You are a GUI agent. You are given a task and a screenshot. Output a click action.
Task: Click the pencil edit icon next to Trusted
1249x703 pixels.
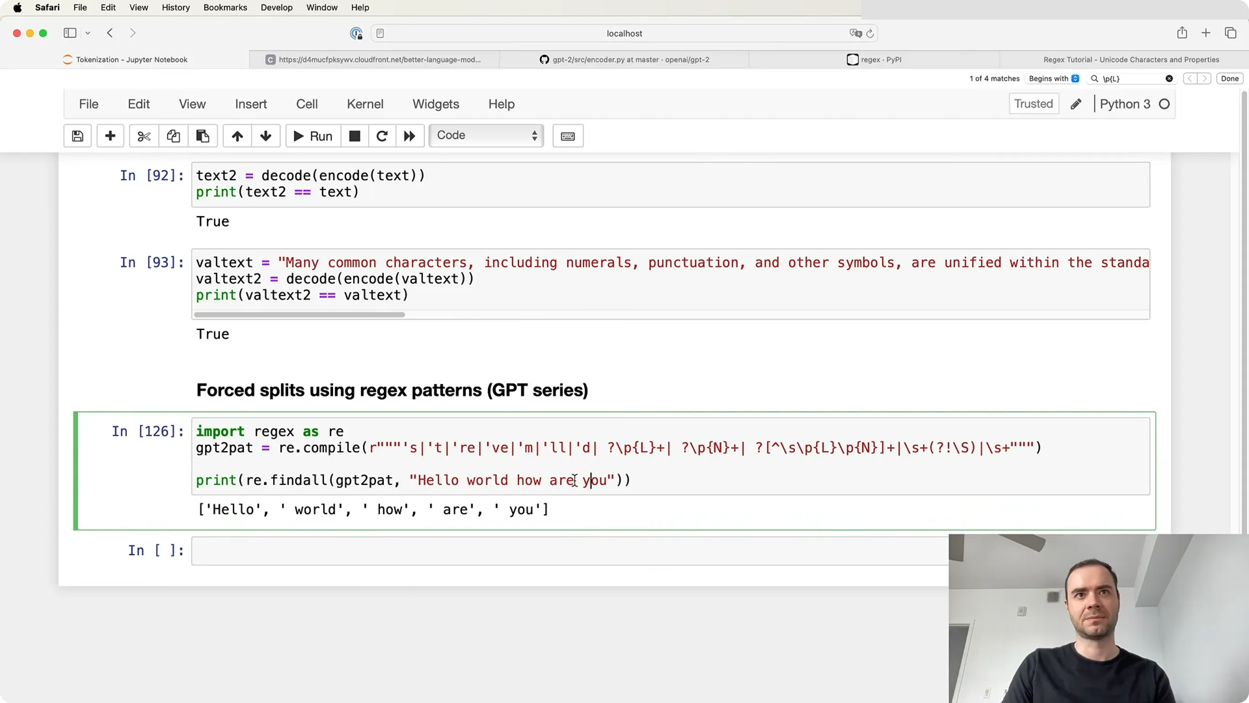click(x=1076, y=104)
